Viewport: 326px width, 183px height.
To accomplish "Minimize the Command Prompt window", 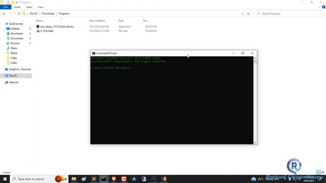I will pos(233,53).
